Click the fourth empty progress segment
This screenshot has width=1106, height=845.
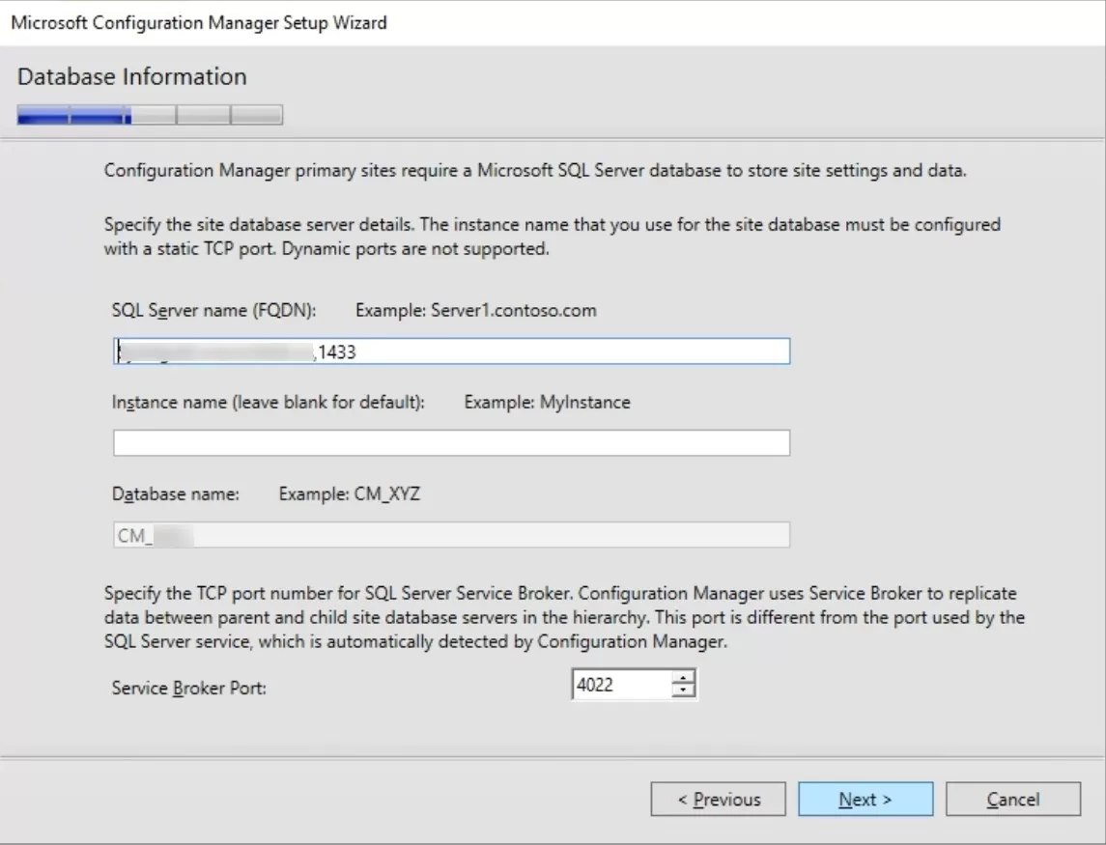[x=205, y=116]
